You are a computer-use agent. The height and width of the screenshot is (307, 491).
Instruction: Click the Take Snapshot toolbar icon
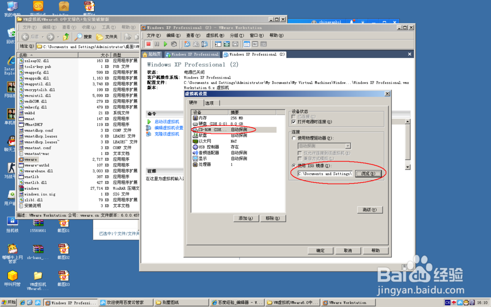[x=187, y=44]
